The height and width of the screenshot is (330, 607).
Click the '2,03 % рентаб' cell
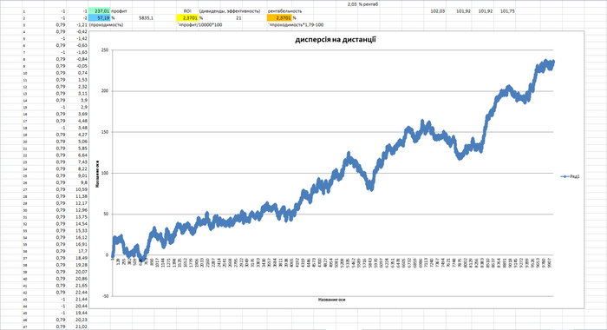pos(362,4)
